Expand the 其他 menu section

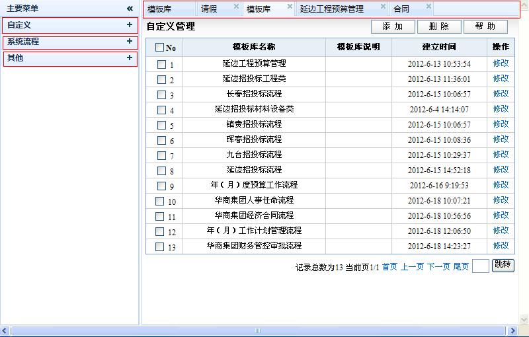(130, 58)
